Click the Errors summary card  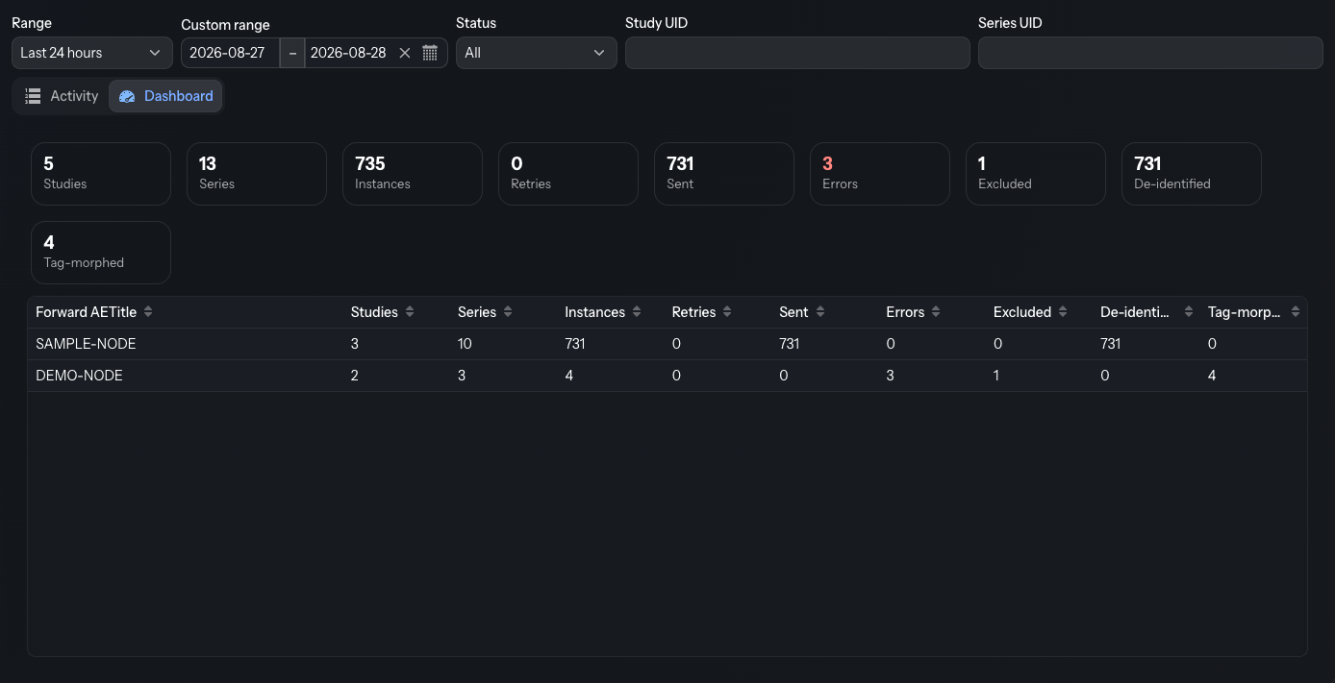click(x=880, y=174)
